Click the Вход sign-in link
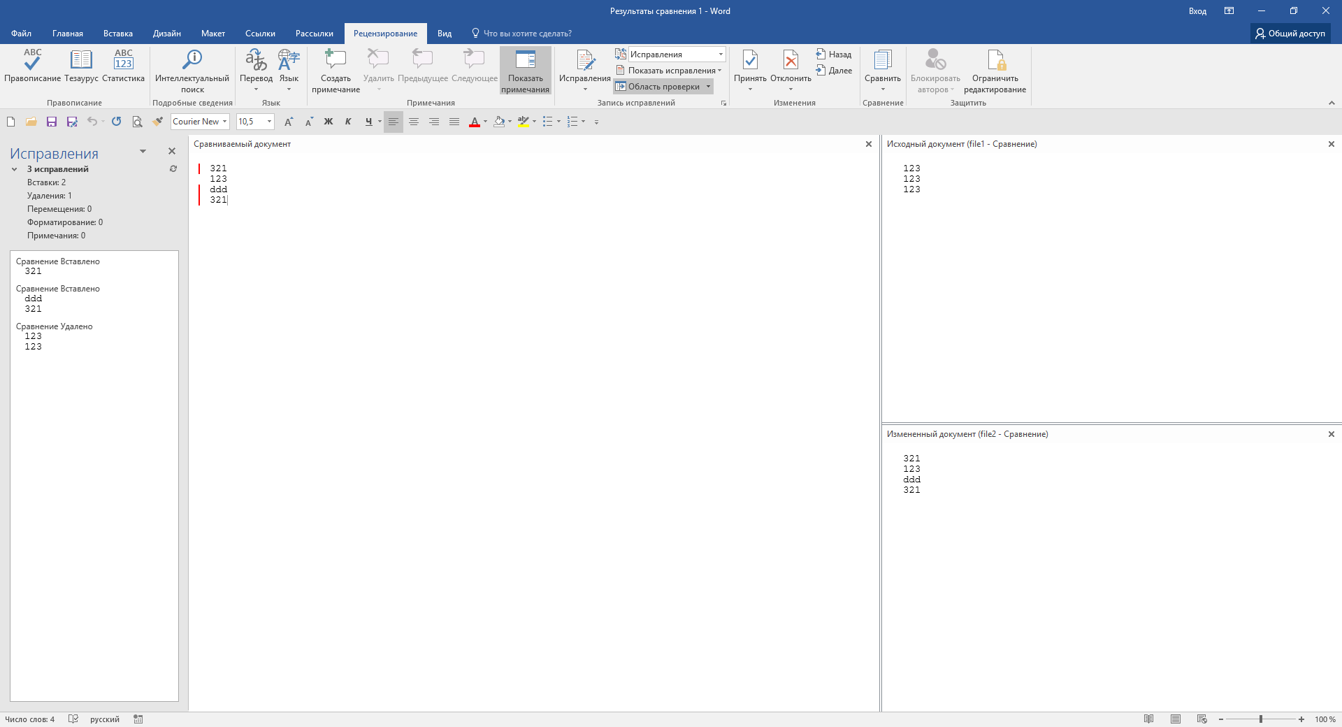Viewport: 1342px width, 727px height. click(1197, 11)
